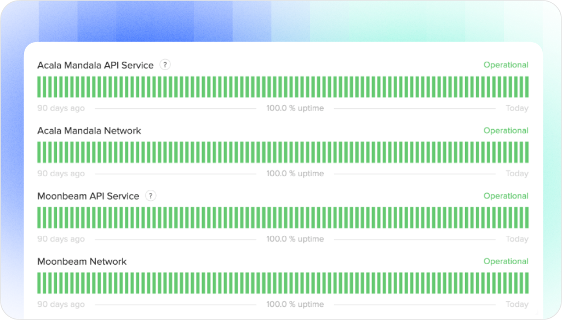Click uptime percentage under Moonbeam API Service
The height and width of the screenshot is (320, 562).
(x=295, y=239)
